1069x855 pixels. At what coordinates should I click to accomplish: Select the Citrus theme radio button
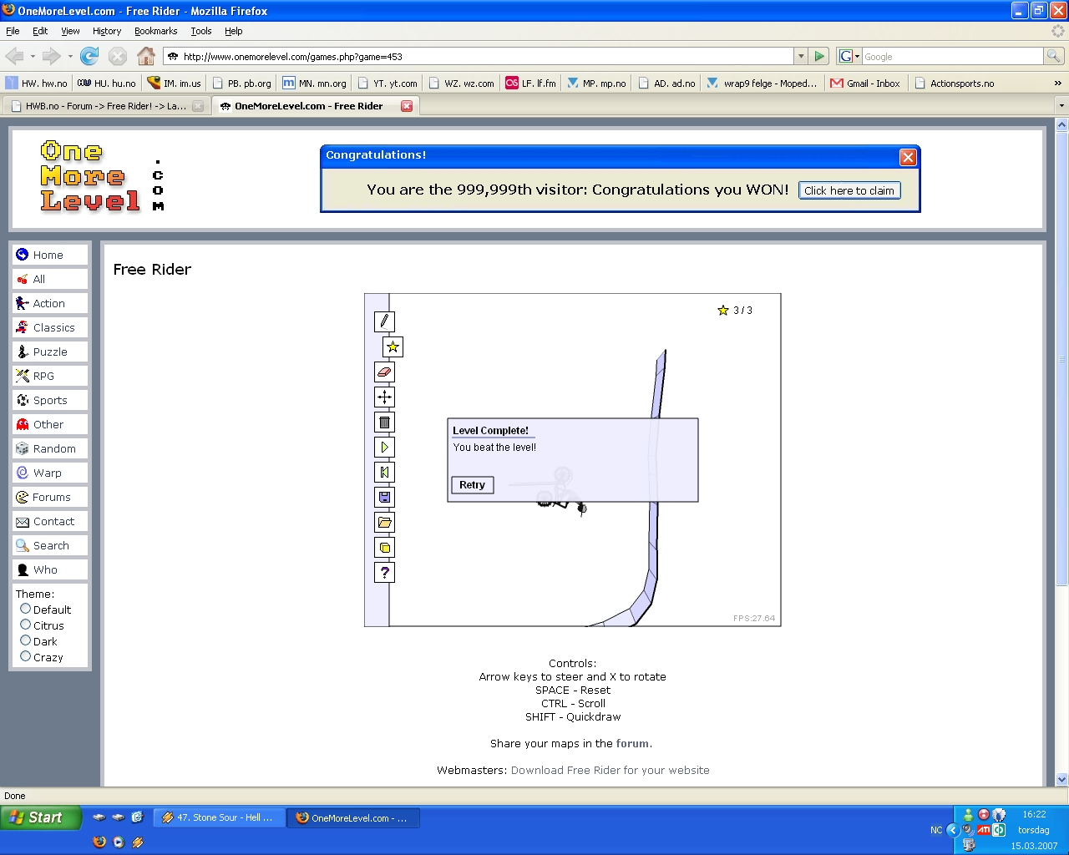pos(25,625)
